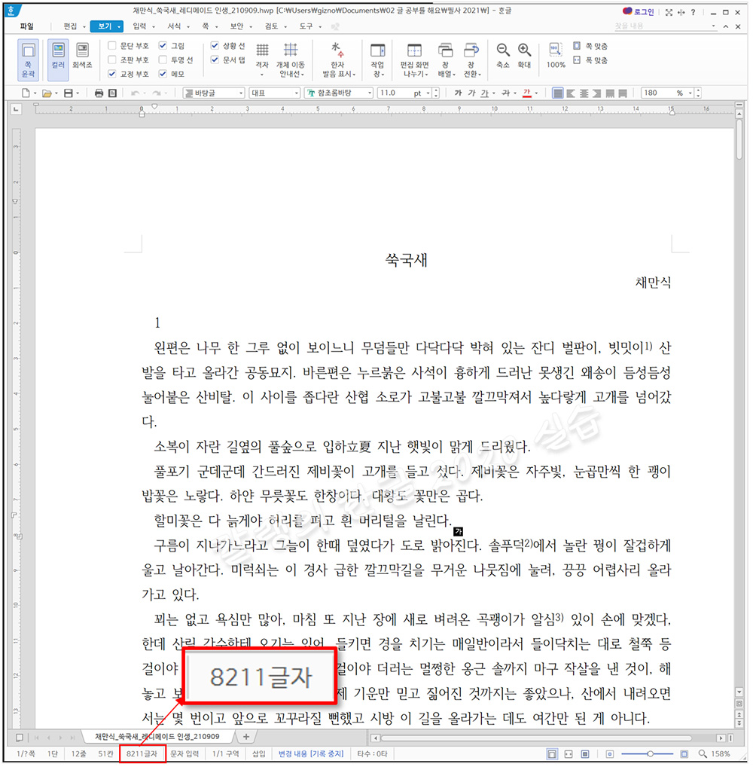Enable the 투명 선 checkbox
Screen dimensions: 753x767
tap(163, 60)
